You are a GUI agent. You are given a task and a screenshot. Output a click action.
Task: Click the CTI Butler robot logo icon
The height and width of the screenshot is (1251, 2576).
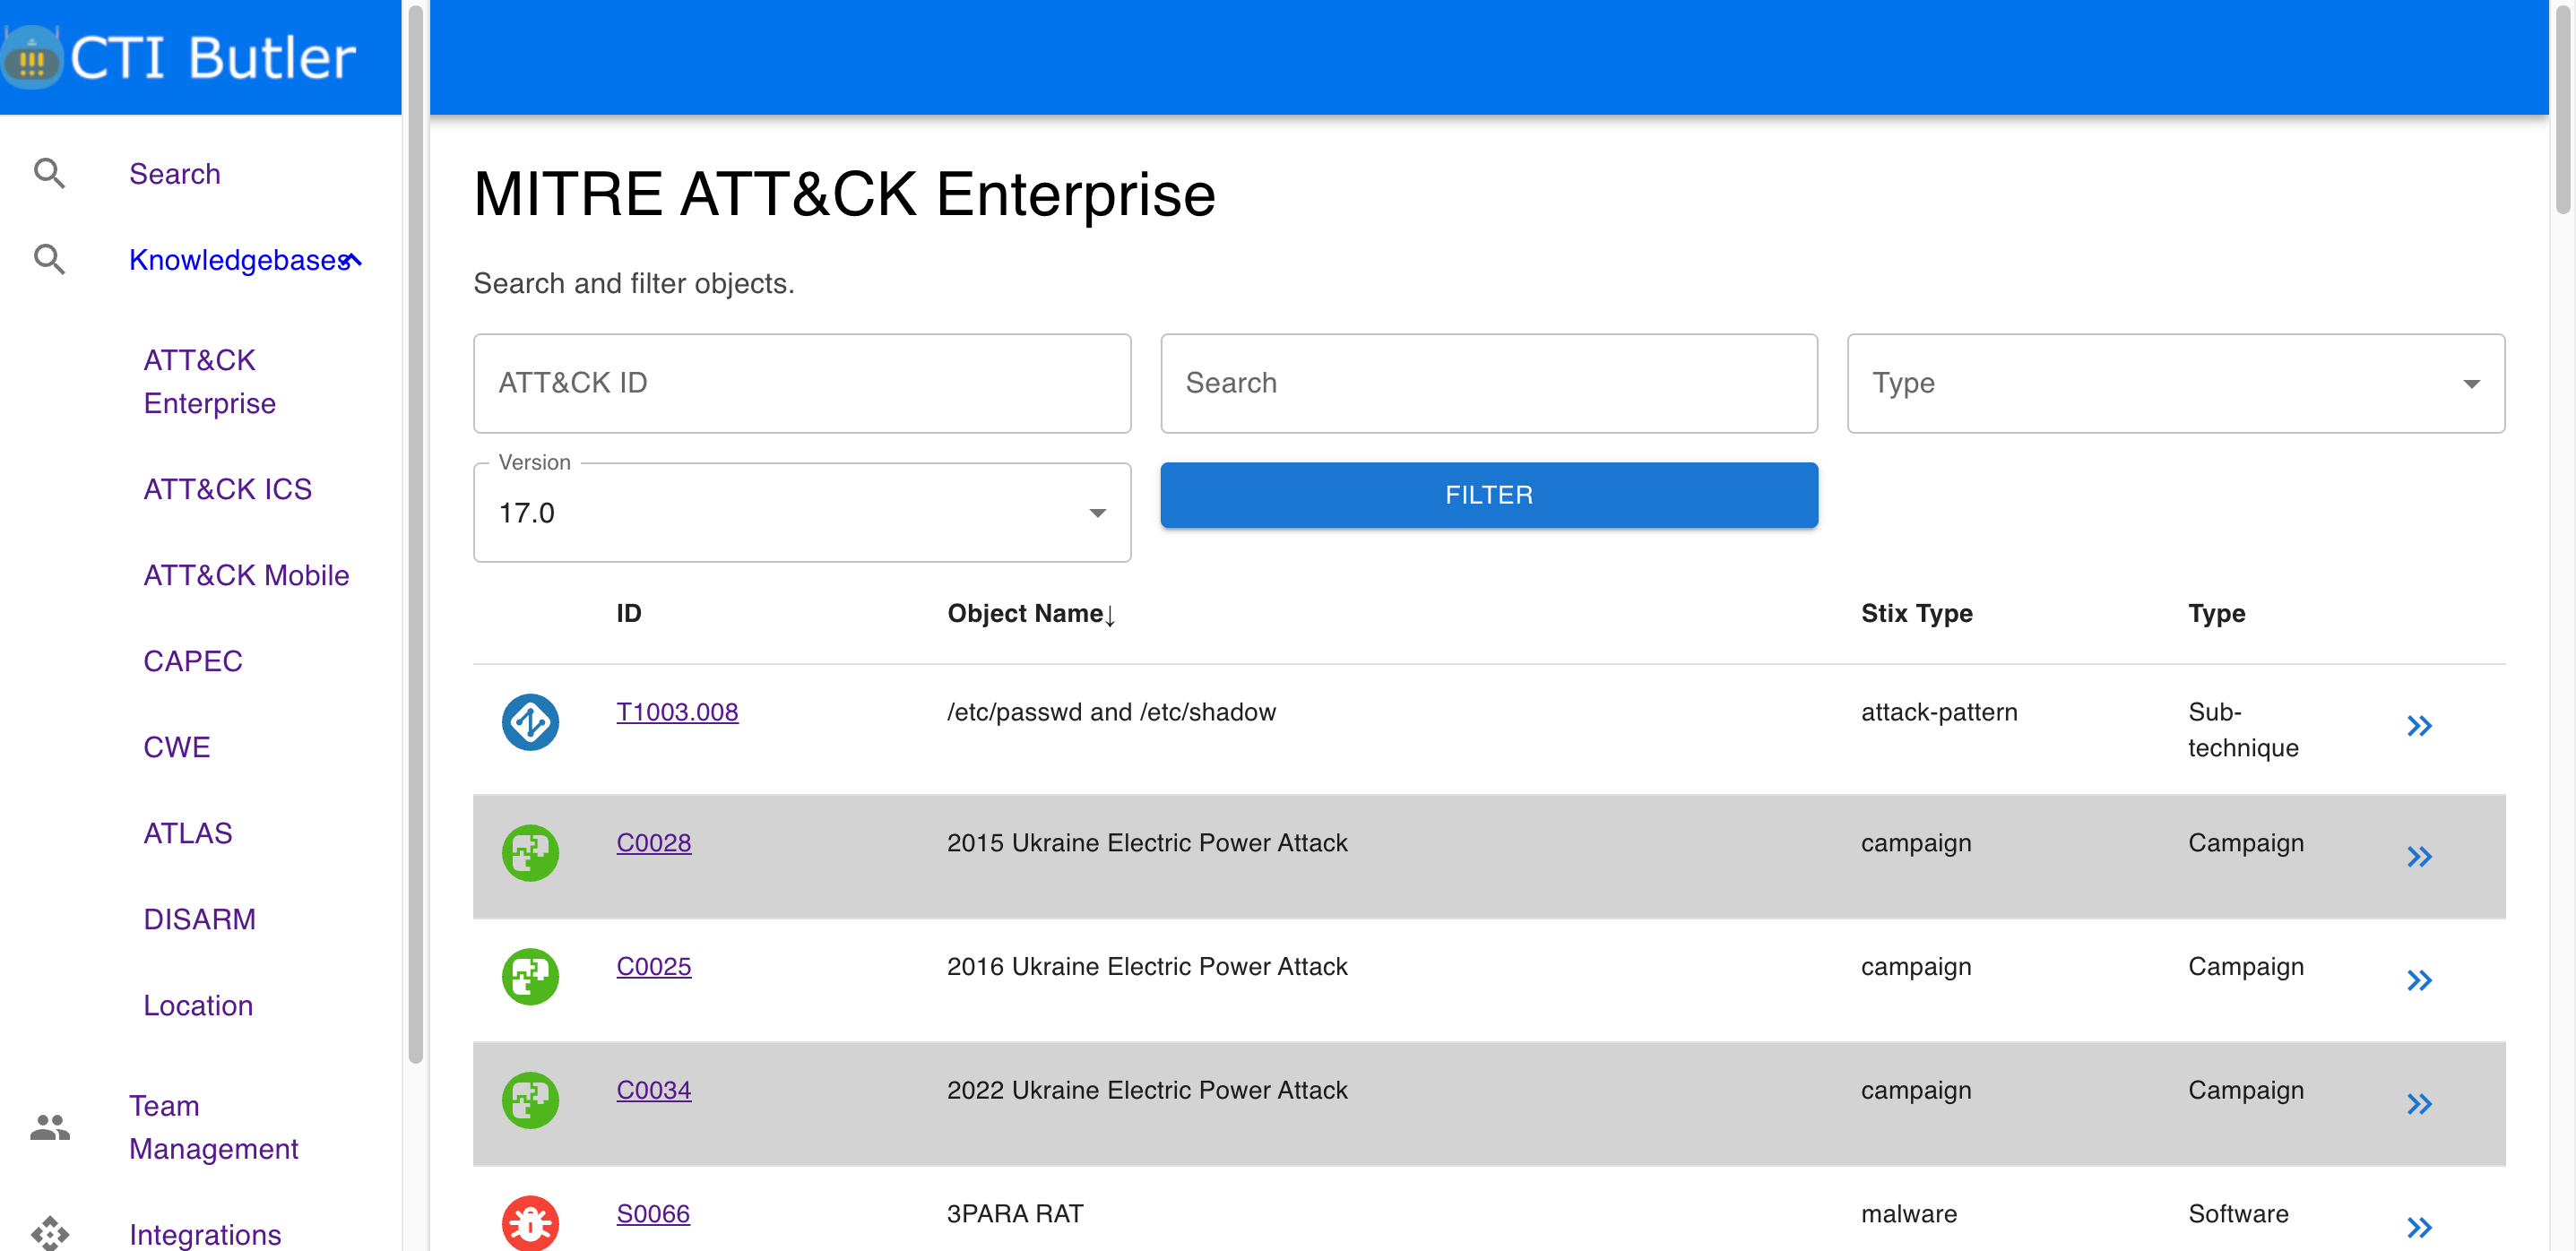click(33, 58)
